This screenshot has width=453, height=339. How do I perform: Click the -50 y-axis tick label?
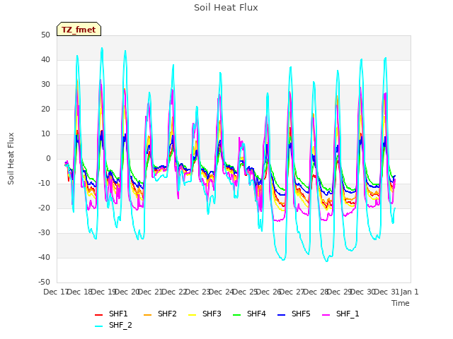point(44,282)
